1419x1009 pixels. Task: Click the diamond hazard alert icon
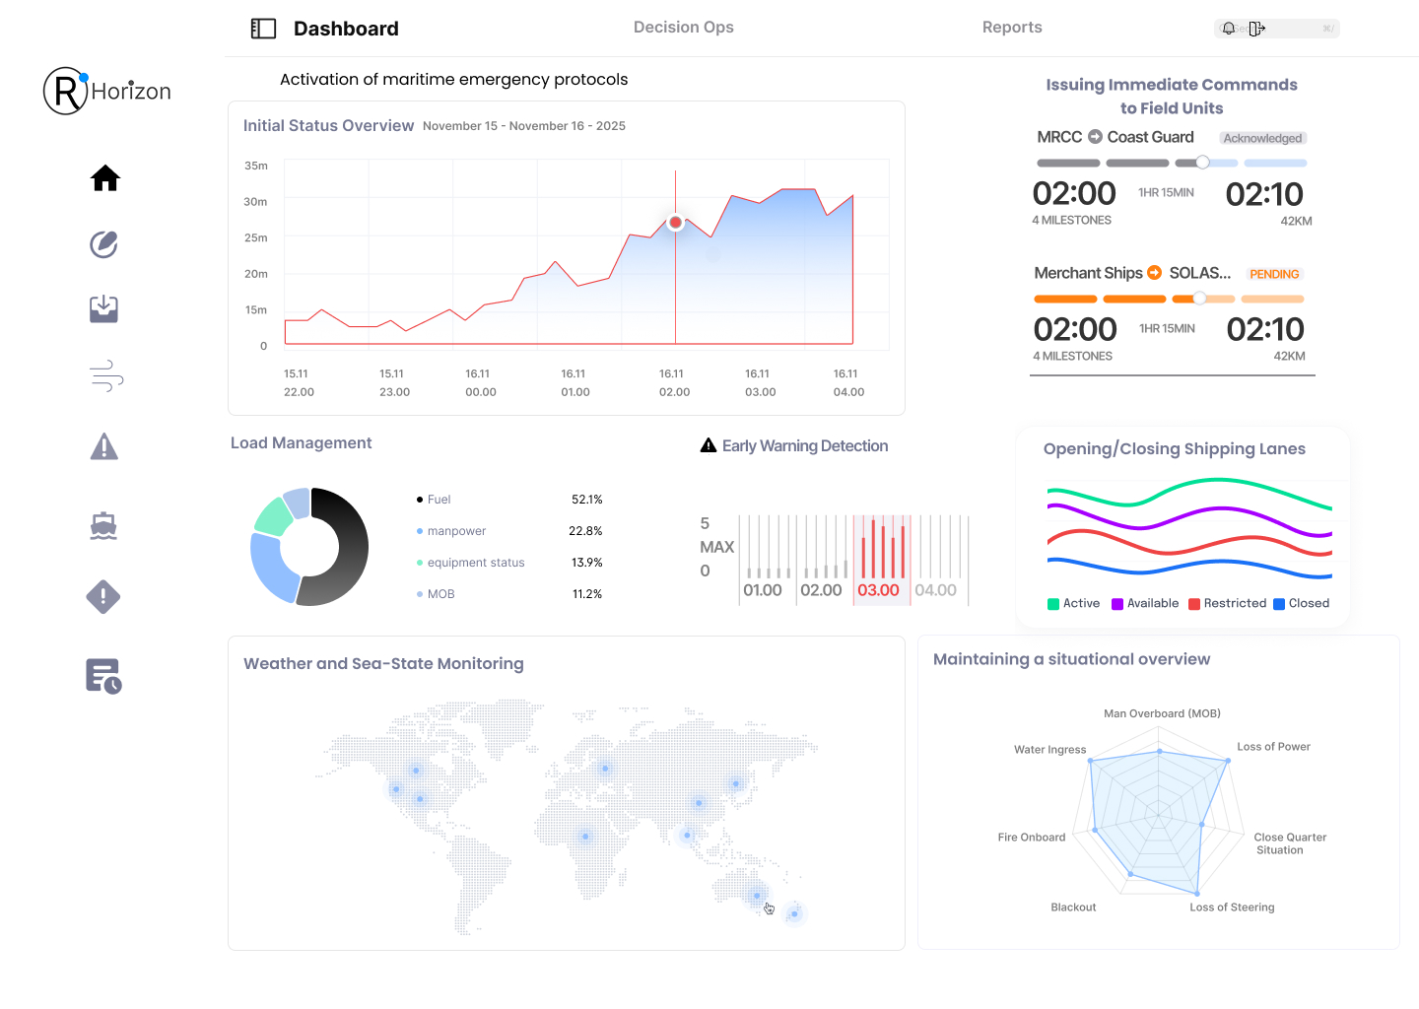(103, 596)
